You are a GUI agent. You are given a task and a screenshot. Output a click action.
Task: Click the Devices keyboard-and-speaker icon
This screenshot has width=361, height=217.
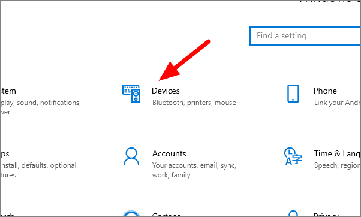pyautogui.click(x=131, y=94)
